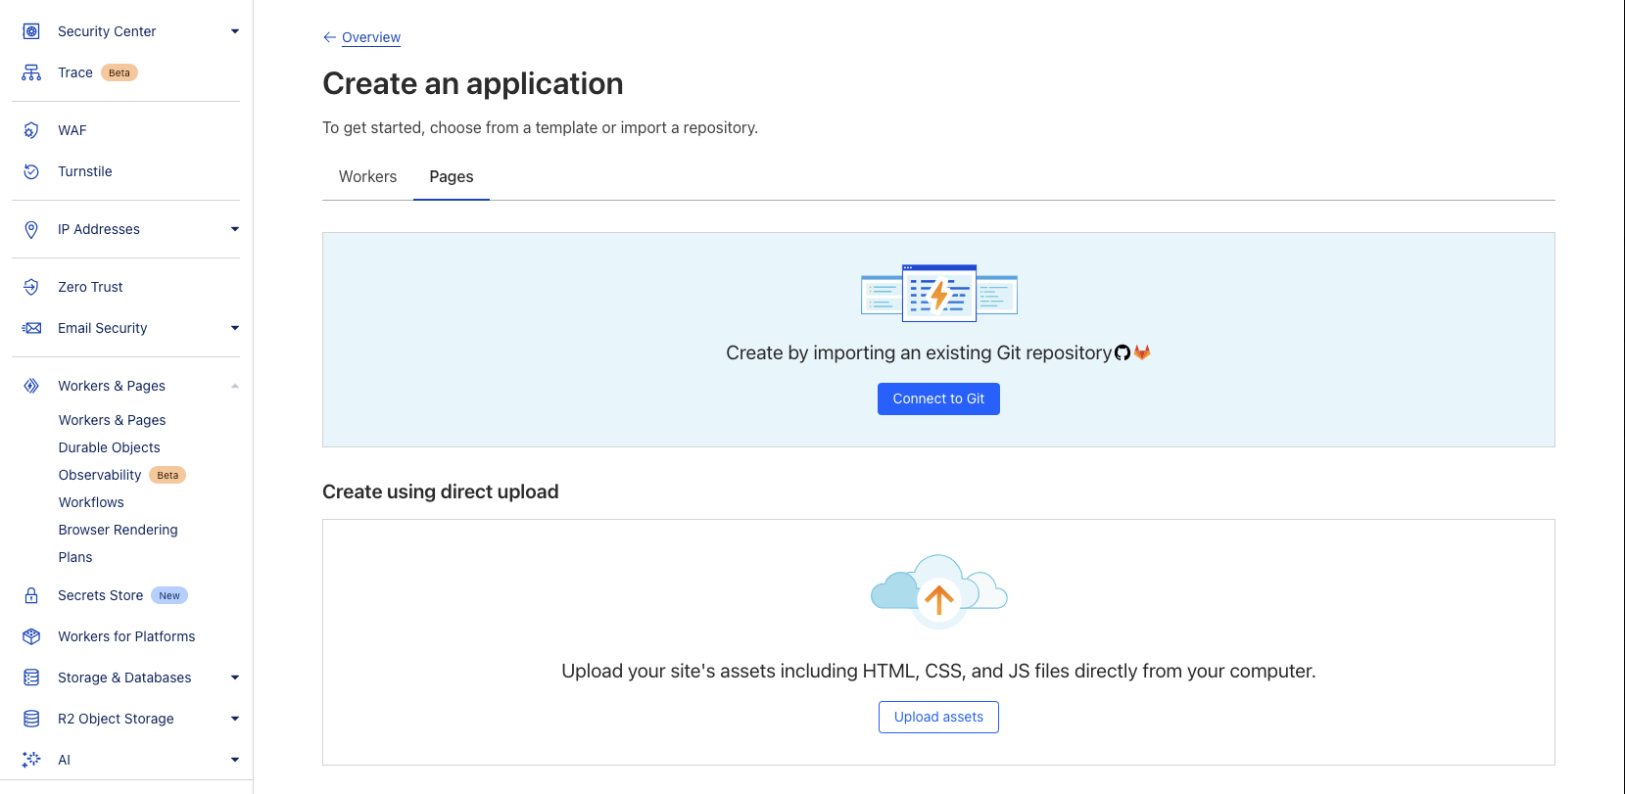Open the Zero Trust sidebar link
The height and width of the screenshot is (794, 1625).
[x=90, y=287]
